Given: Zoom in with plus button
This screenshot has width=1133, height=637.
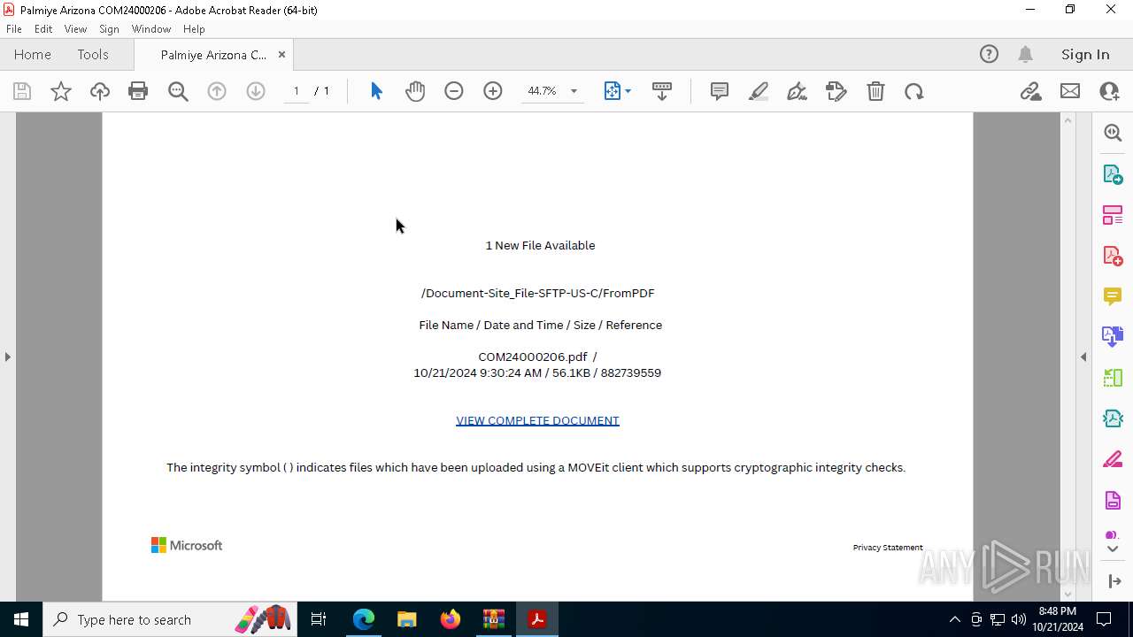Looking at the screenshot, I should (493, 91).
